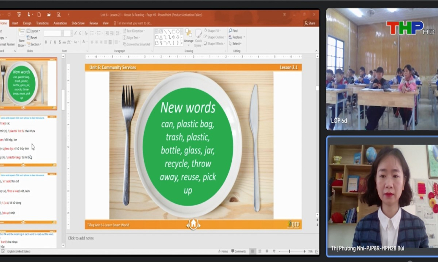Toggle the Notes pane in status bar

pos(223,251)
